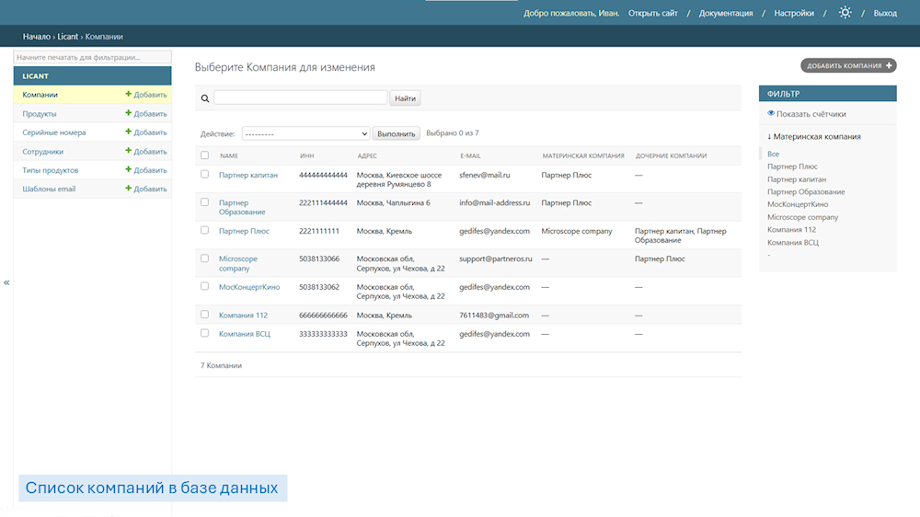Click the Найти search button

pos(405,98)
